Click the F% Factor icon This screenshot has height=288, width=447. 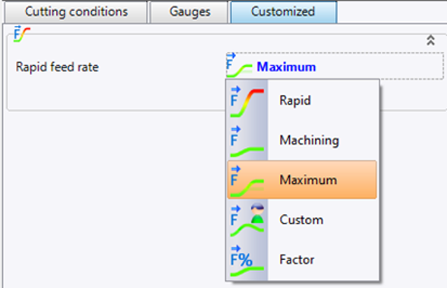[x=247, y=261]
